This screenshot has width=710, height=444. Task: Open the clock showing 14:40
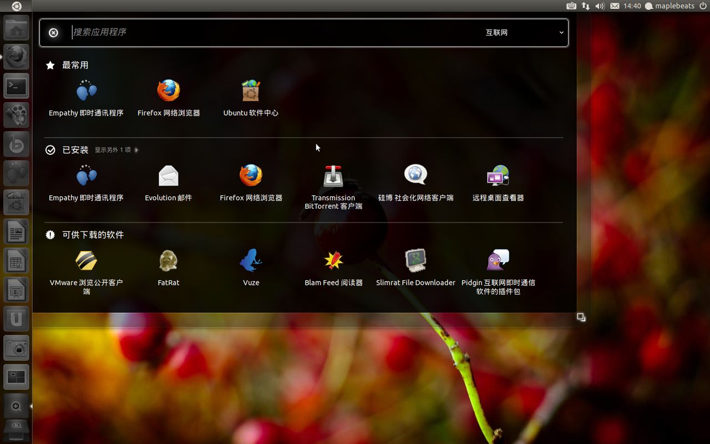pyautogui.click(x=632, y=6)
